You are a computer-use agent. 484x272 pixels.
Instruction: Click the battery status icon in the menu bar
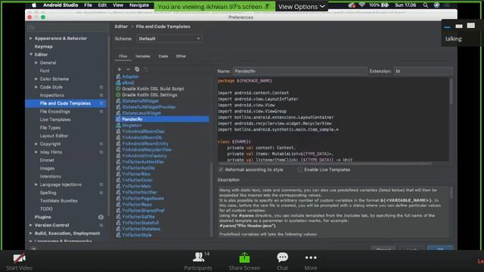click(385, 5)
